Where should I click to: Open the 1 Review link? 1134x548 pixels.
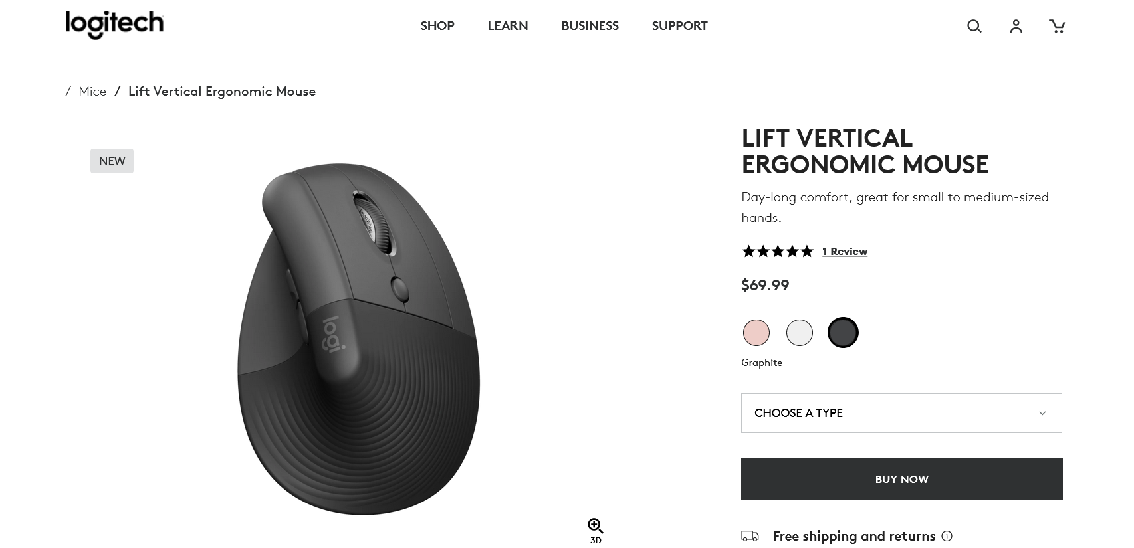point(845,251)
